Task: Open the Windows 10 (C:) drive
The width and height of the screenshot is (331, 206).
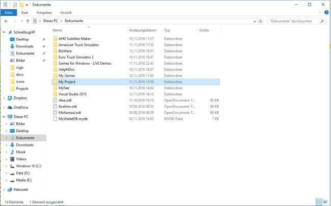Action: (29, 166)
